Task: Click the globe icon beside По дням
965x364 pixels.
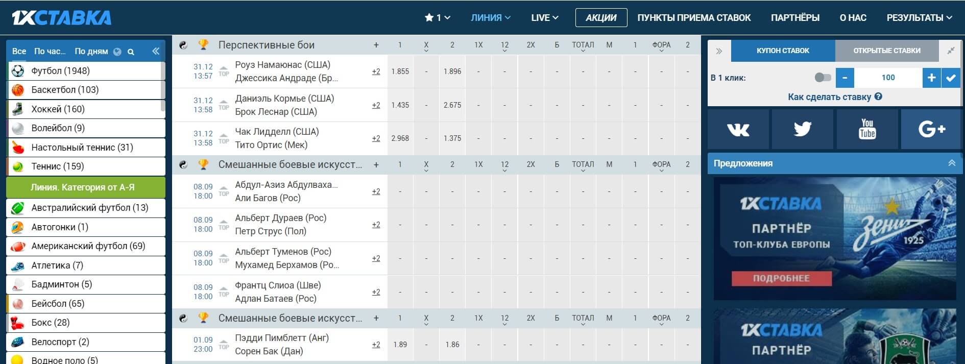Action: coord(117,52)
